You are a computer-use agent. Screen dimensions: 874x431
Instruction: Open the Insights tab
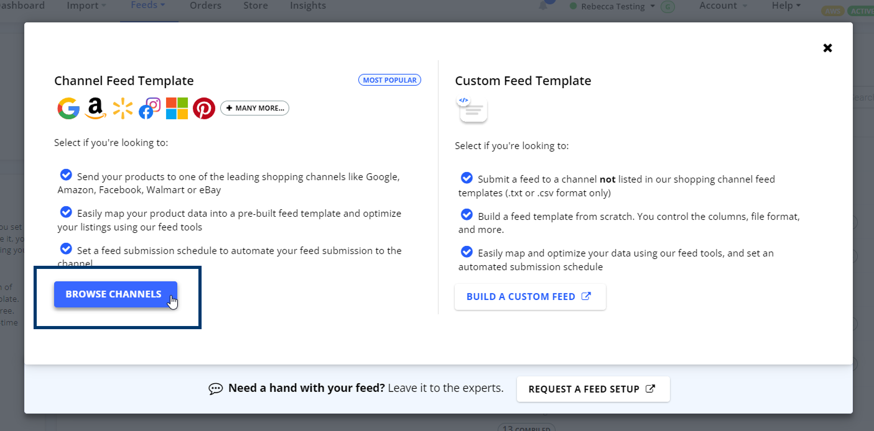click(308, 6)
